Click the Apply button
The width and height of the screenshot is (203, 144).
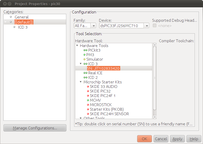[177, 139]
